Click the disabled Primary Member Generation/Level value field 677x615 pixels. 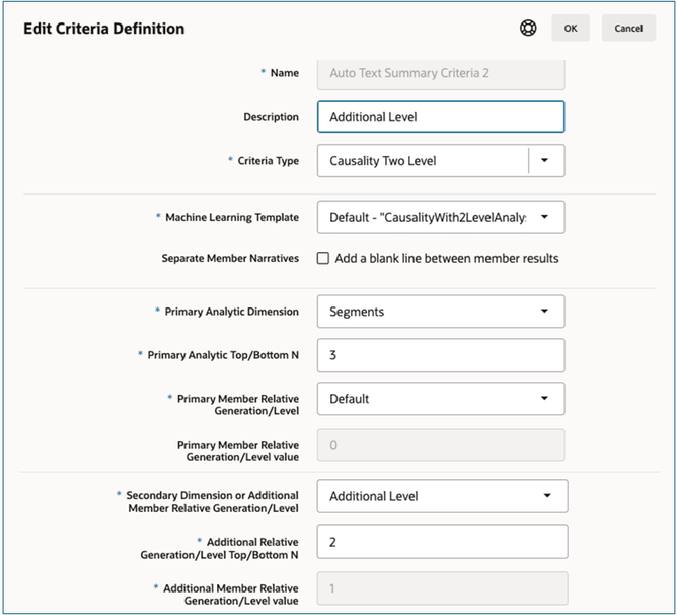[440, 445]
